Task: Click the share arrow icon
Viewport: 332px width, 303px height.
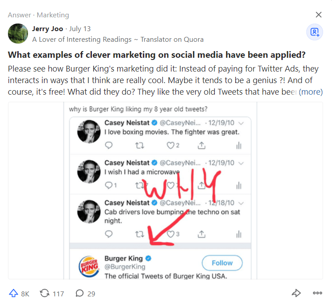Action: tap(296, 293)
